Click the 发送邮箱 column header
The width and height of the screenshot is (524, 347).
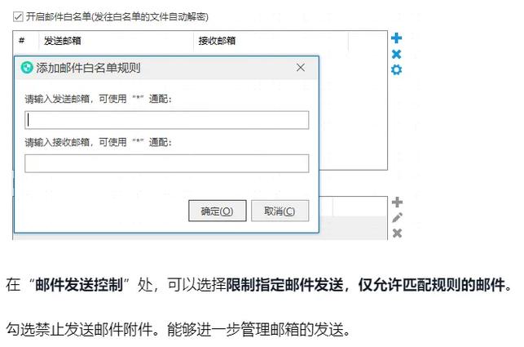click(x=63, y=41)
